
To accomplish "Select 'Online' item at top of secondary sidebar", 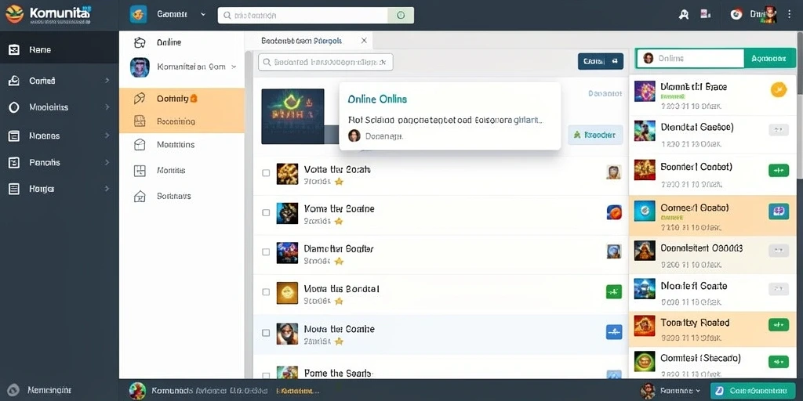I will tap(182, 42).
